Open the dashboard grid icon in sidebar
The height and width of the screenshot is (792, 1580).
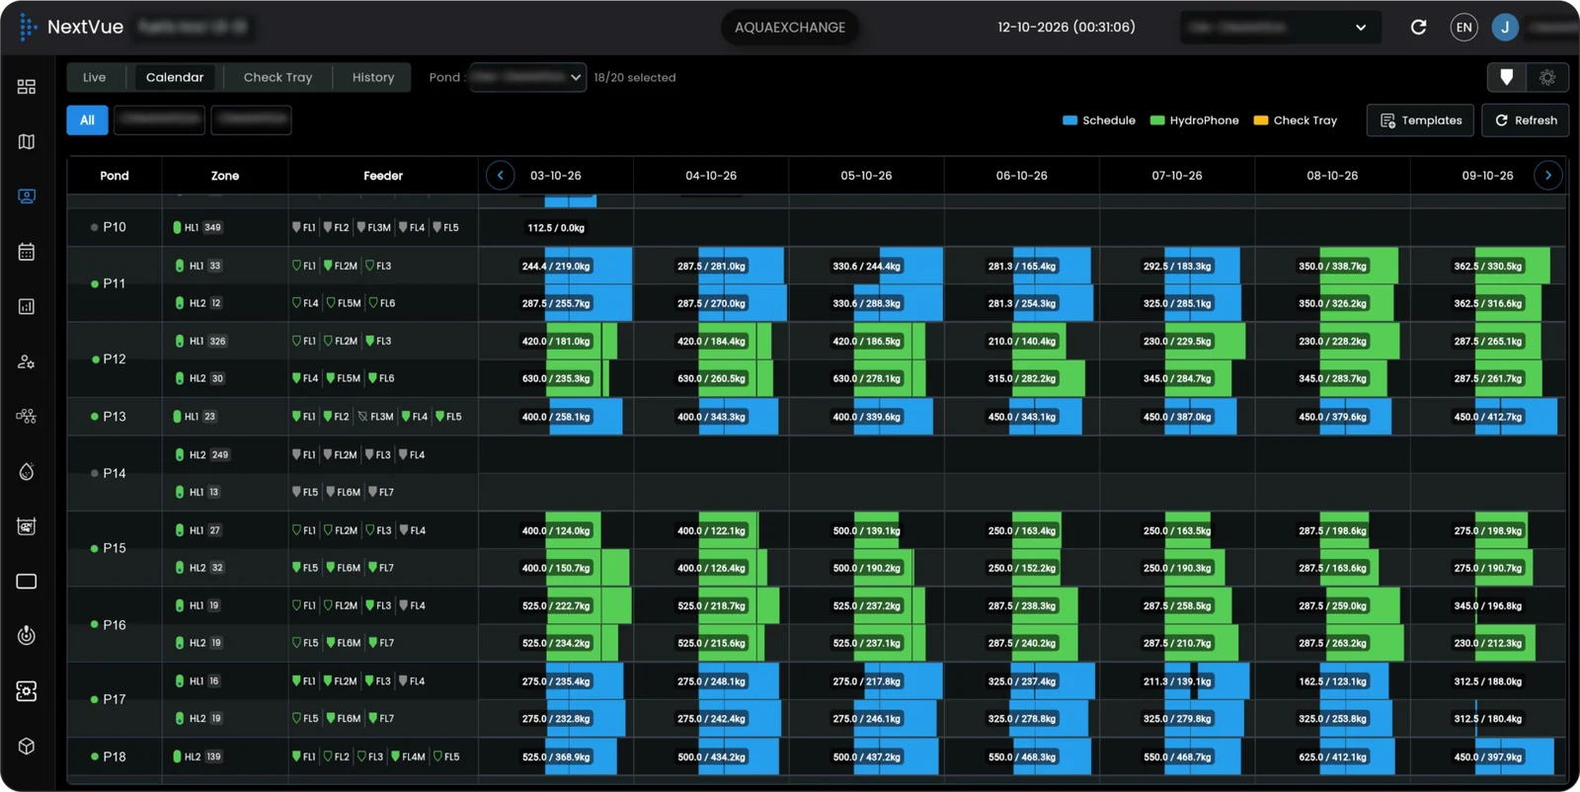tap(27, 87)
